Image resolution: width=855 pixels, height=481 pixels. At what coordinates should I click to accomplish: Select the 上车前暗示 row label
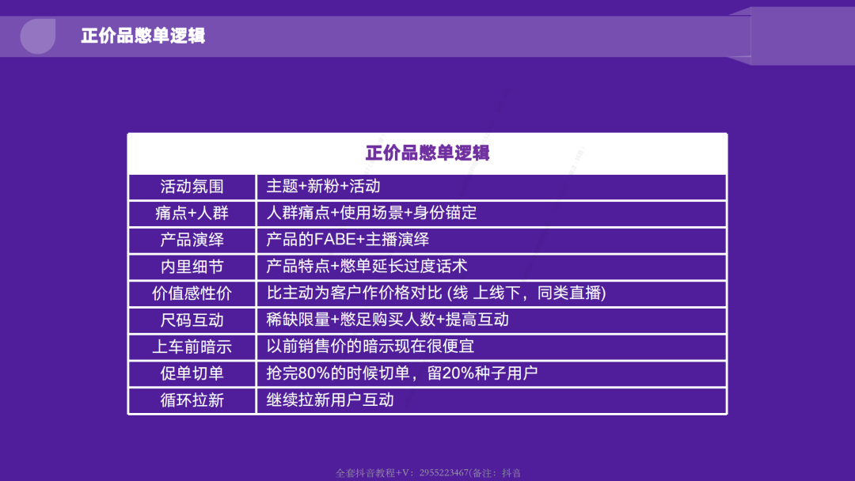pos(192,347)
